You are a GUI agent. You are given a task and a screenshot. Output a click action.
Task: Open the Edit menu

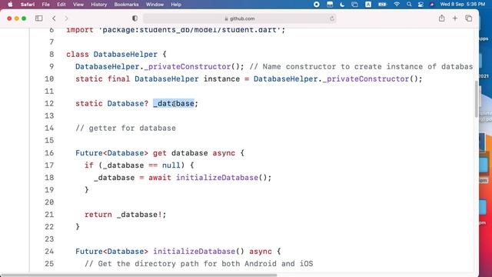[x=61, y=5]
